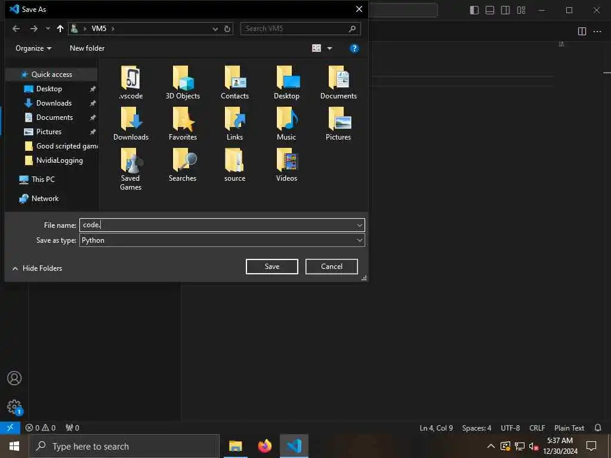
Task: Open the Contacts folder
Action: click(x=234, y=82)
